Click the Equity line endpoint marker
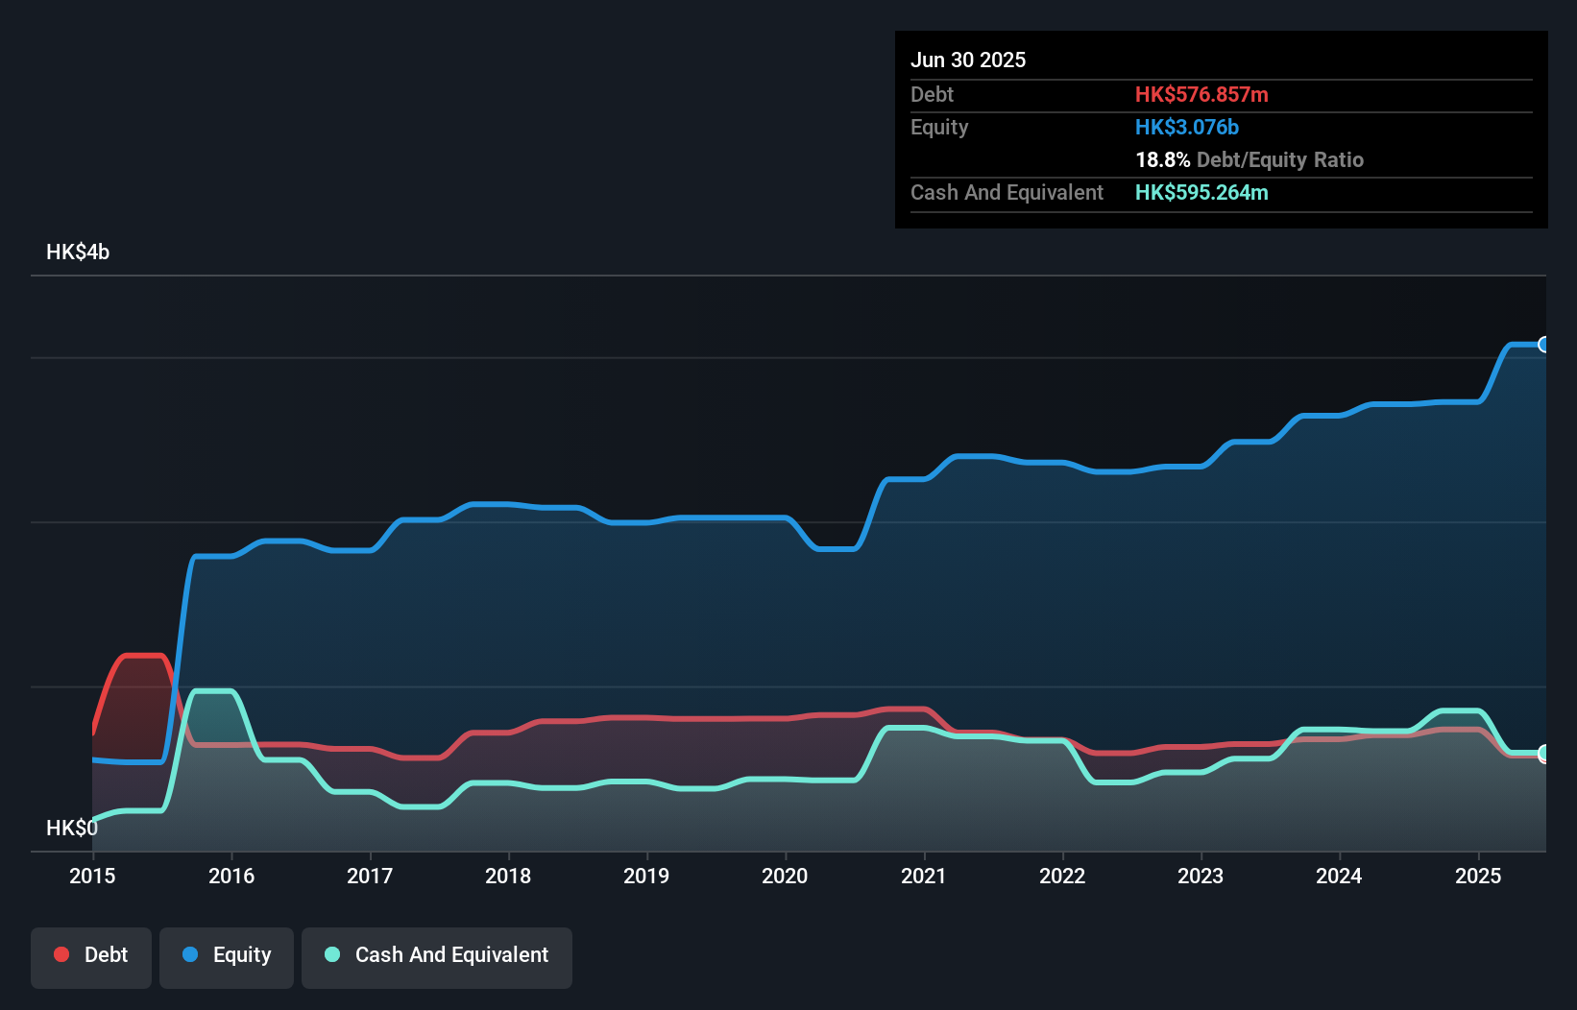1577x1010 pixels. [1543, 345]
